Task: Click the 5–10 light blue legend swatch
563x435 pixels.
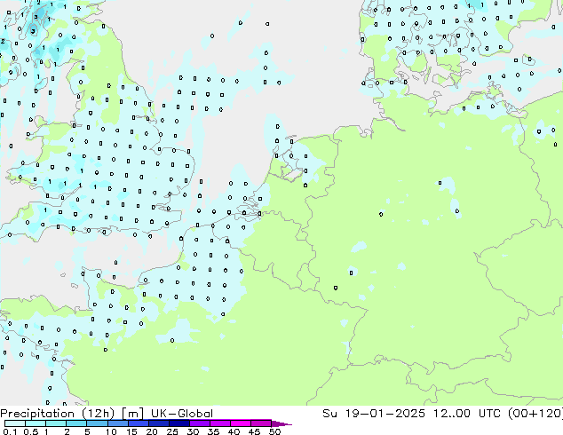Action: 97,423
